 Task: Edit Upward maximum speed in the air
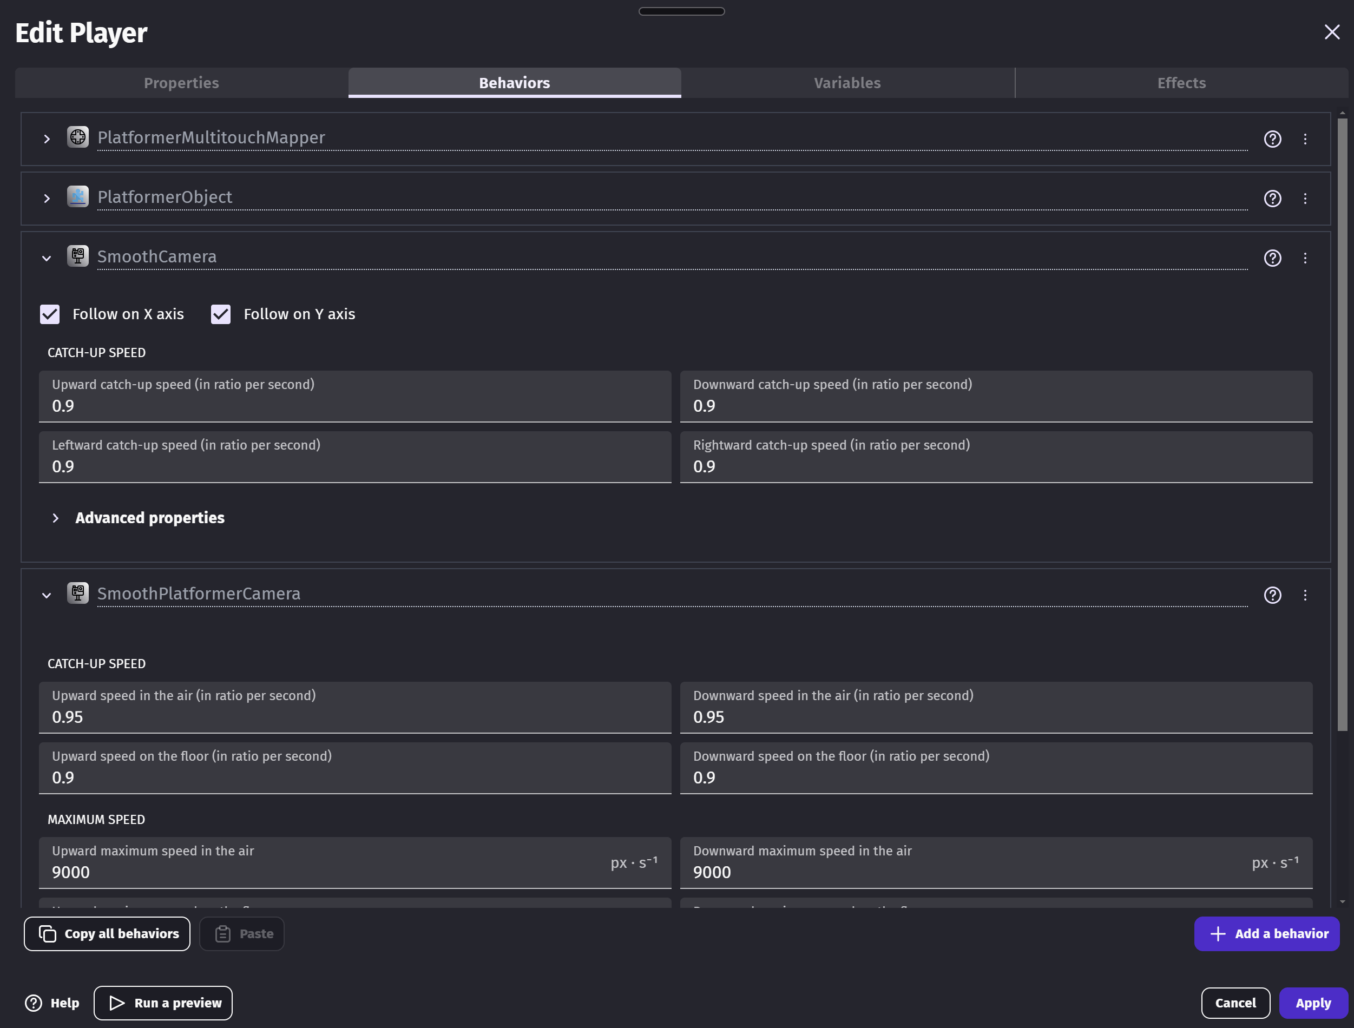click(355, 862)
